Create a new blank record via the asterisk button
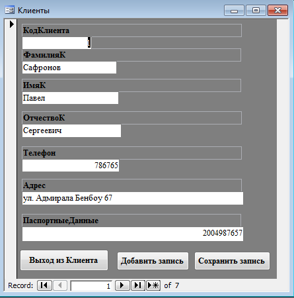Viewport: 294px width, 298px height. point(153,285)
